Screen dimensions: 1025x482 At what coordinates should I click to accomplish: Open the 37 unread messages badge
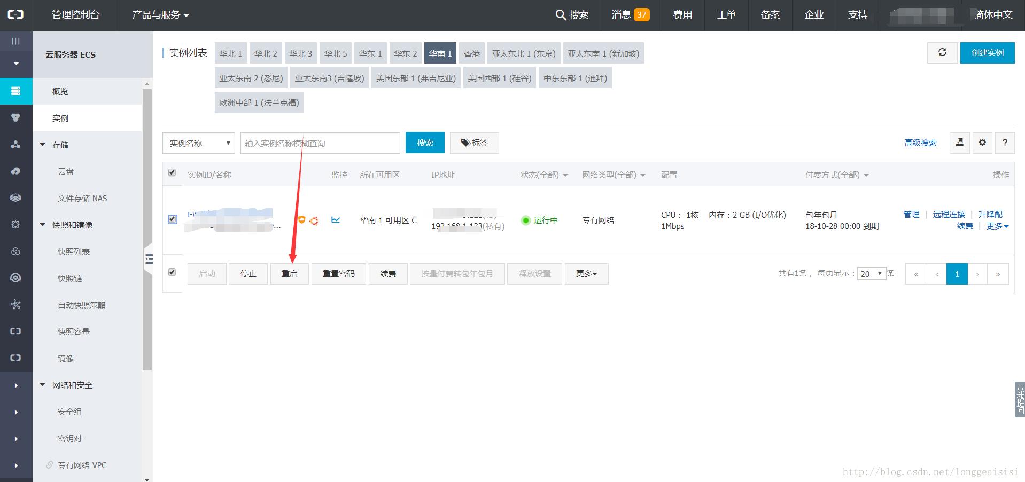[x=641, y=15]
